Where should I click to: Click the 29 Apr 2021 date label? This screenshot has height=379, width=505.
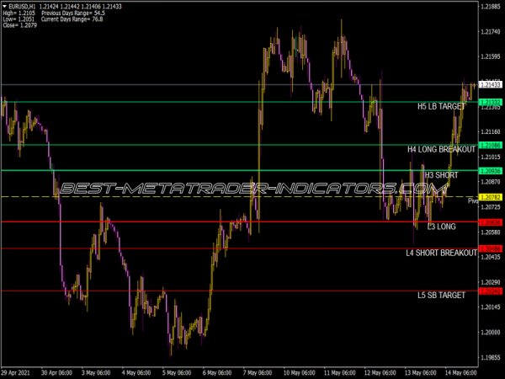click(x=19, y=371)
